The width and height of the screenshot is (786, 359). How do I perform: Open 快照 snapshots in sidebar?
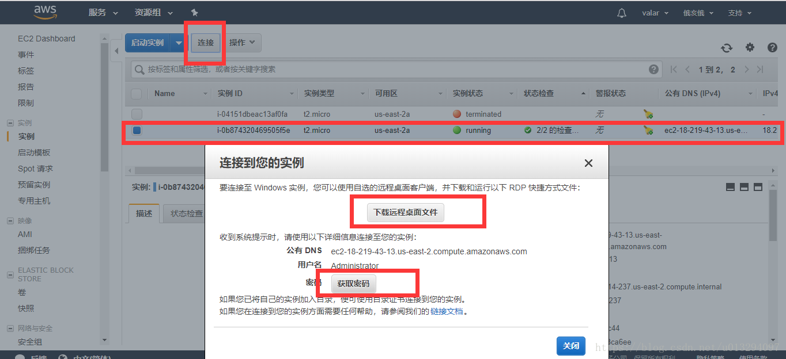[26, 308]
